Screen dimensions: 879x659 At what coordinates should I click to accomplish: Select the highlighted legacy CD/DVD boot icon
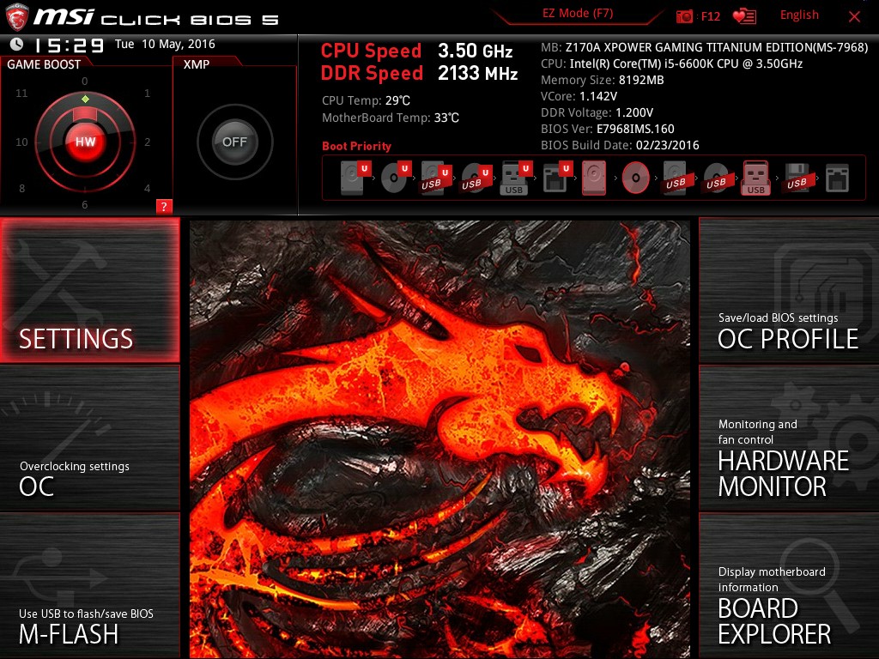click(x=636, y=178)
